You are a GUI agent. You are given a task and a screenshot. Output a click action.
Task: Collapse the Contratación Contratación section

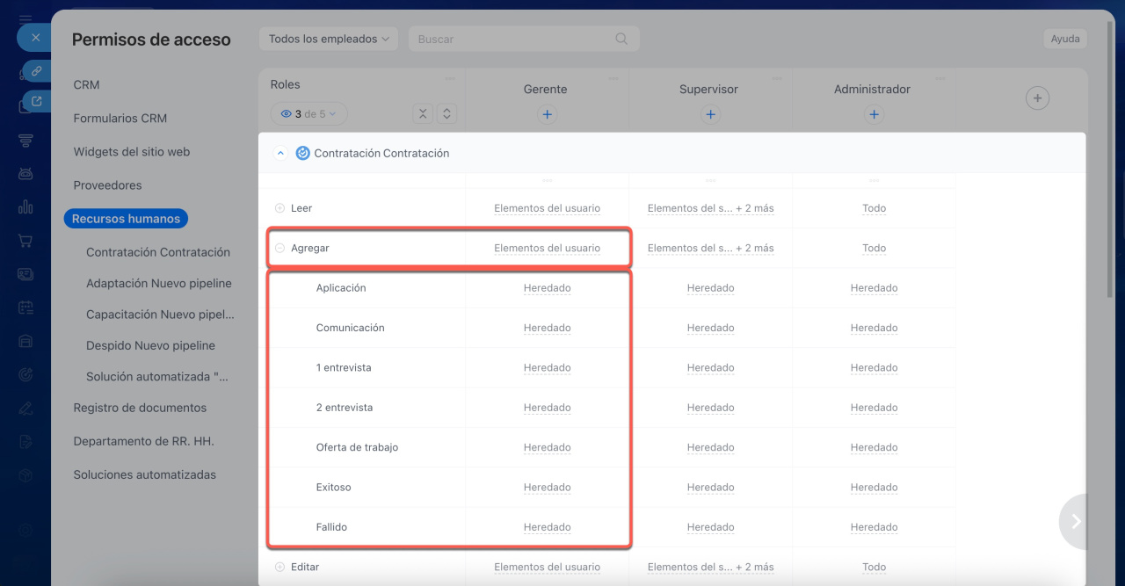tap(280, 153)
